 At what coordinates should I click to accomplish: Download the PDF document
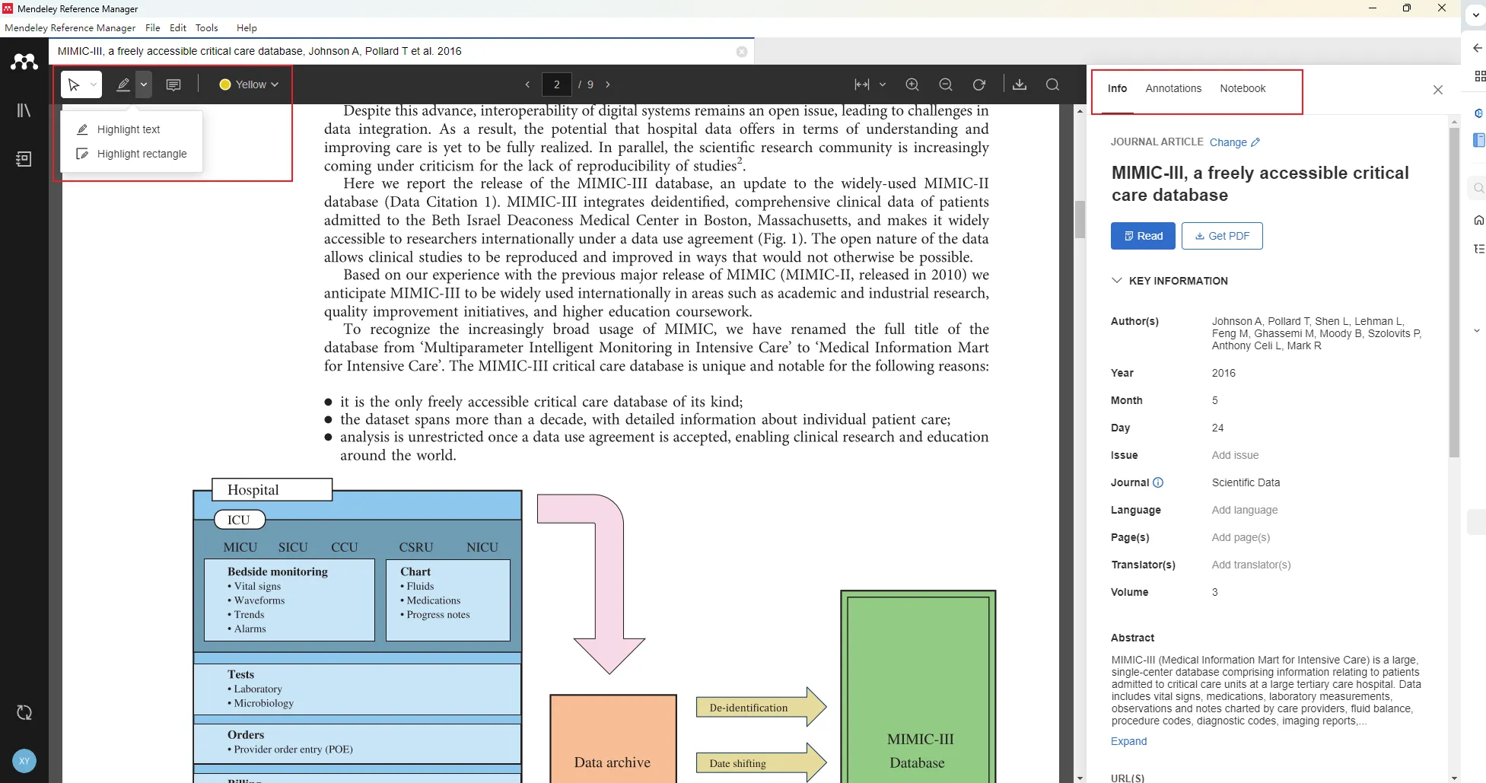click(x=1020, y=84)
